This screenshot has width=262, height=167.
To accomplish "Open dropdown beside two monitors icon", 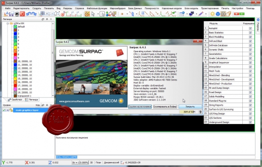I will click(196, 14).
